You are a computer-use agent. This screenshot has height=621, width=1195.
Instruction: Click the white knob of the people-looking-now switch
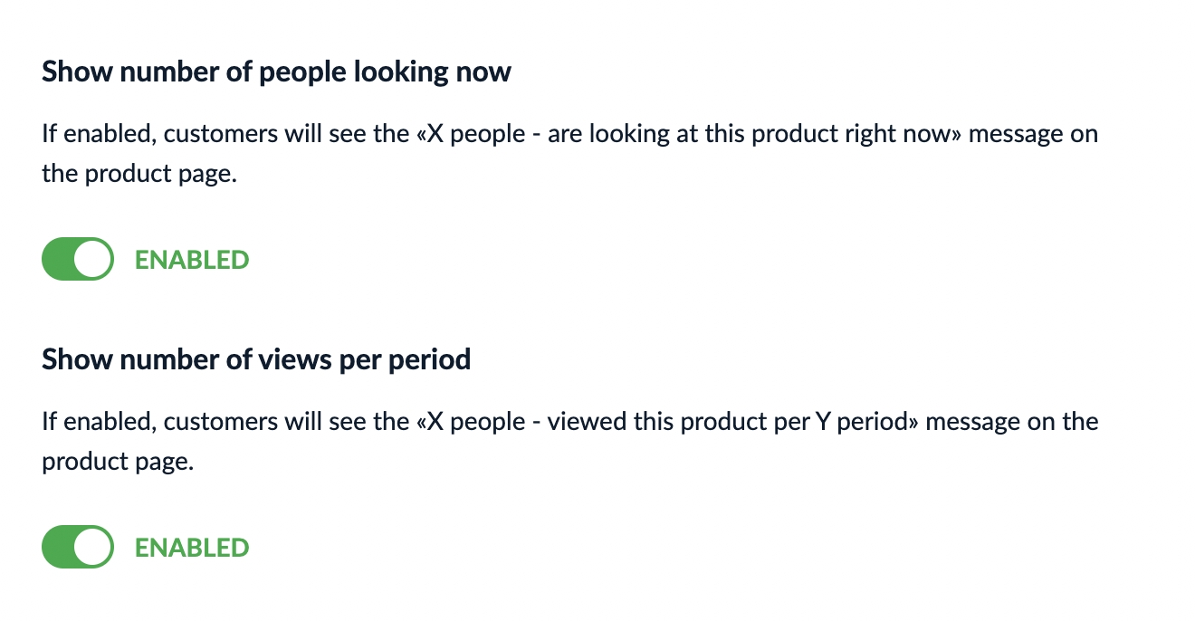click(x=93, y=260)
